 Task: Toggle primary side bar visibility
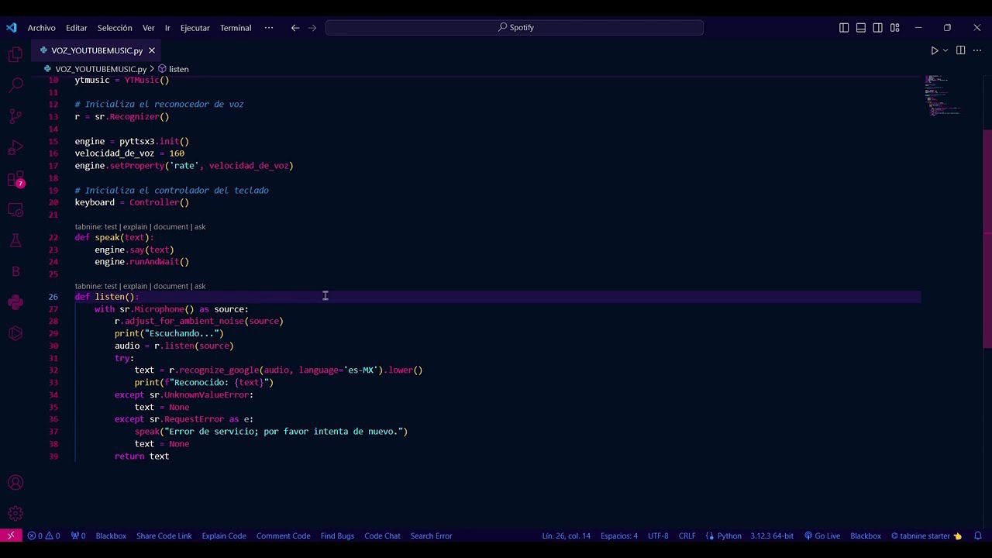[x=844, y=27]
